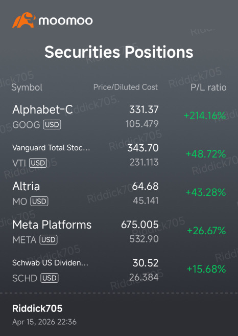This screenshot has height=336, width=238.
Task: Click the USD badge next to GOOG
Action: (52, 125)
